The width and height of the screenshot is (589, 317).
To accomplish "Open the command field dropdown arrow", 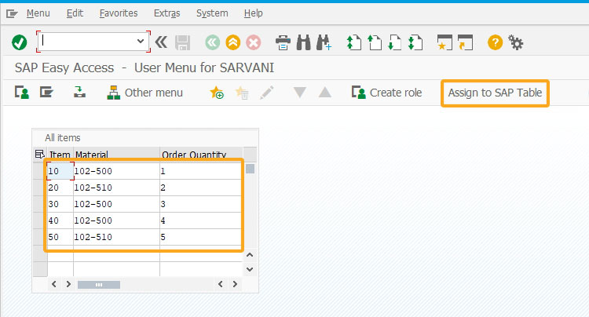I will (141, 42).
